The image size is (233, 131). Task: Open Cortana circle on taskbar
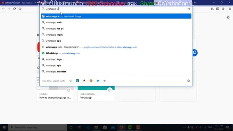click(71, 127)
